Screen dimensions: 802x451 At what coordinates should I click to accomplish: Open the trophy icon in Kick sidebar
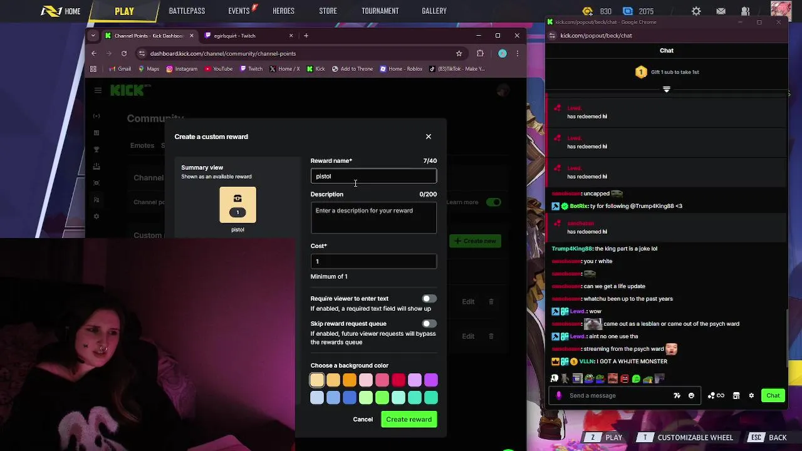point(96,150)
